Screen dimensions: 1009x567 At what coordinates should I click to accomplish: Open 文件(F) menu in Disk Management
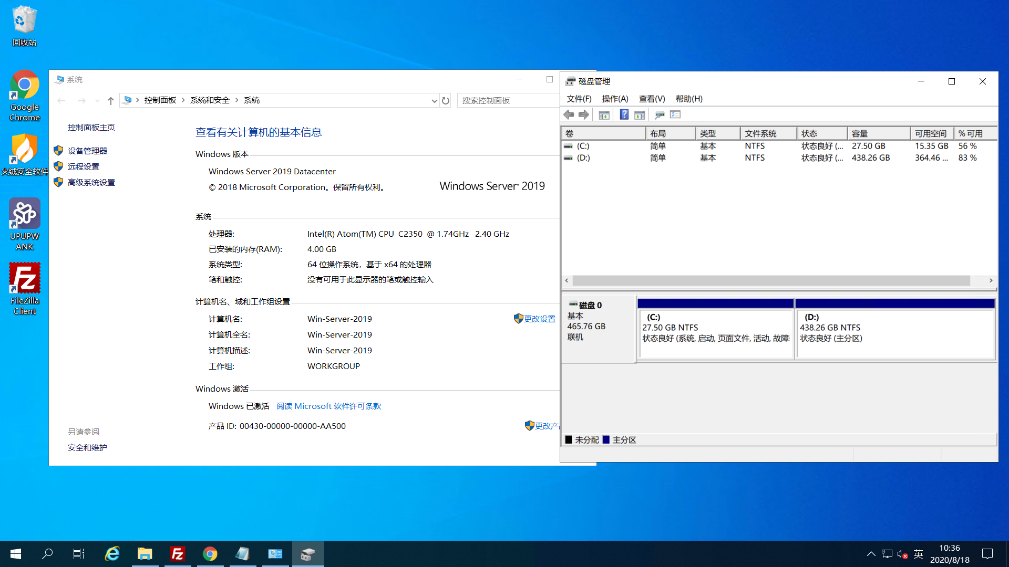coord(579,99)
